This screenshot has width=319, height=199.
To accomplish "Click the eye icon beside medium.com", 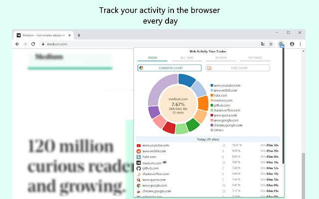I will pos(164,162).
